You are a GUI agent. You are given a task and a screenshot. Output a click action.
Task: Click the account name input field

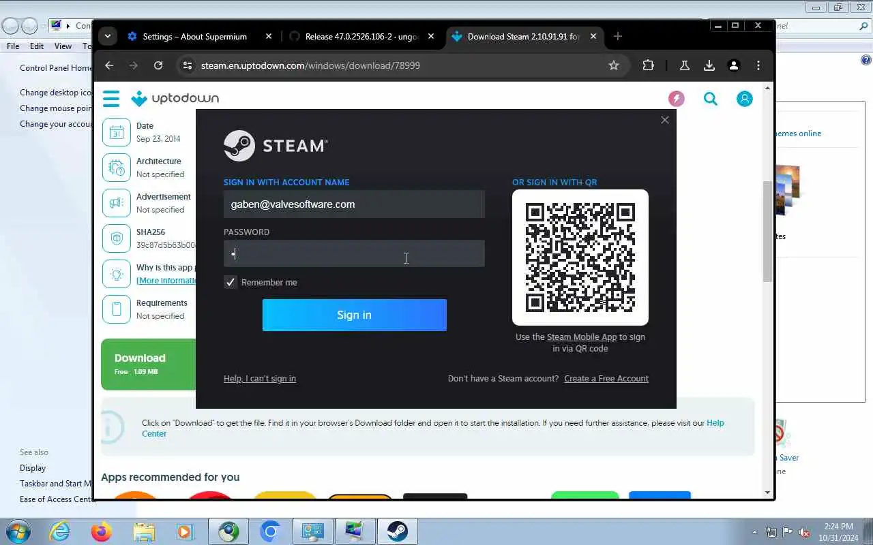[x=355, y=204]
